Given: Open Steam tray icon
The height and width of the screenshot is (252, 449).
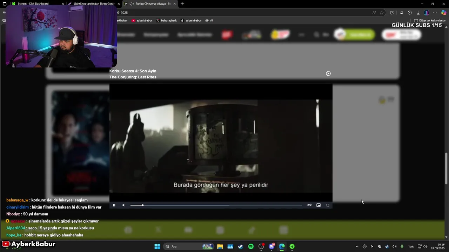Looking at the screenshot, I should [x=387, y=246].
